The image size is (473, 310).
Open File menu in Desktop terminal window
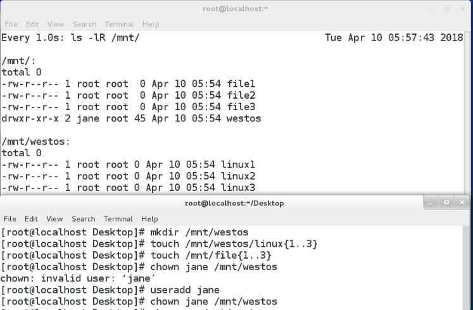[10, 219]
